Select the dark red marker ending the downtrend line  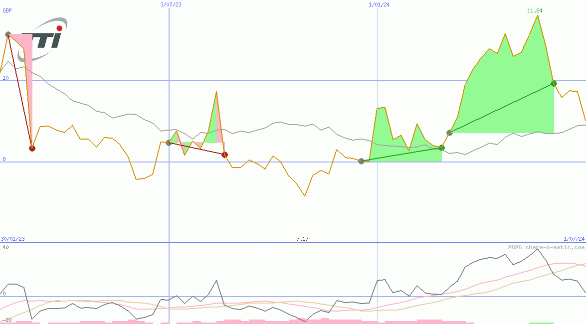(224, 155)
